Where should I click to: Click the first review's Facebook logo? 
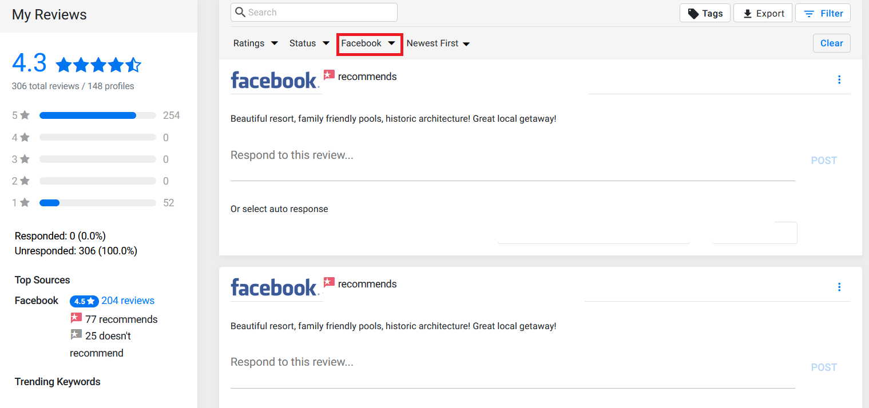click(x=275, y=81)
